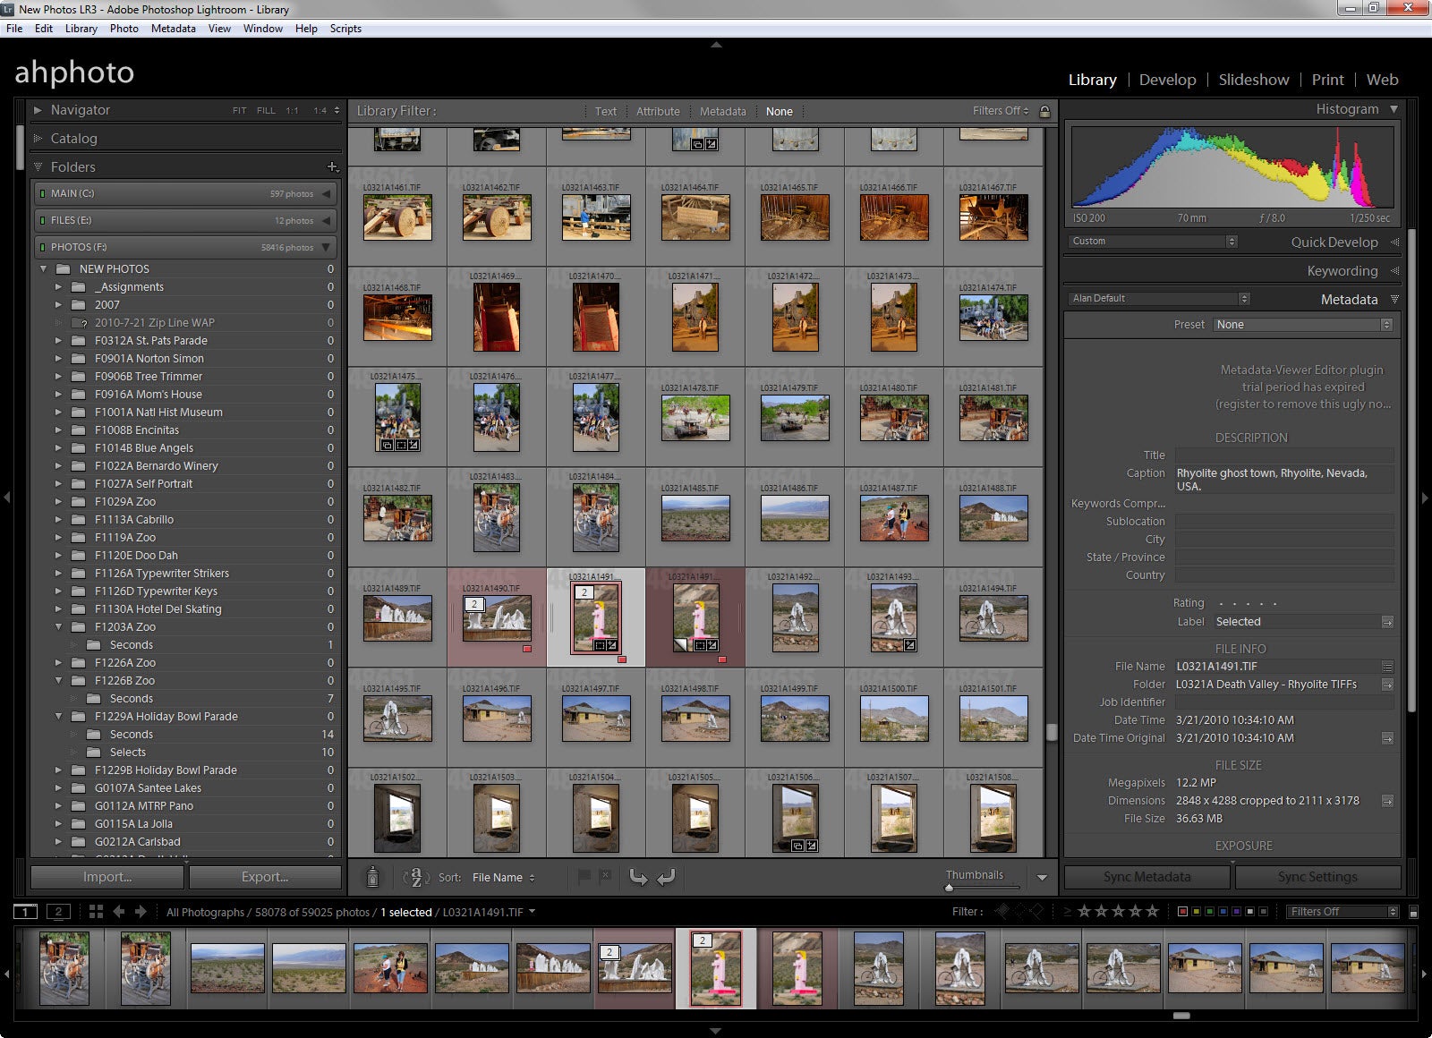Open the Library menu
Screen dimensions: 1432x1038
tap(81, 29)
